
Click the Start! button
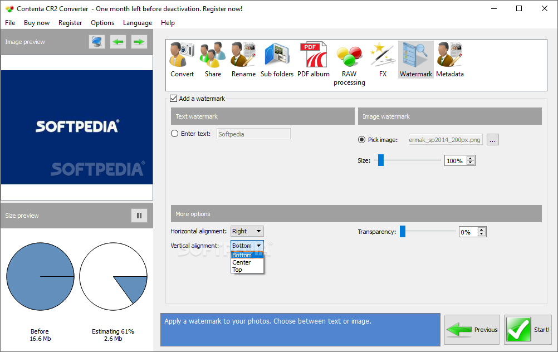tap(528, 330)
